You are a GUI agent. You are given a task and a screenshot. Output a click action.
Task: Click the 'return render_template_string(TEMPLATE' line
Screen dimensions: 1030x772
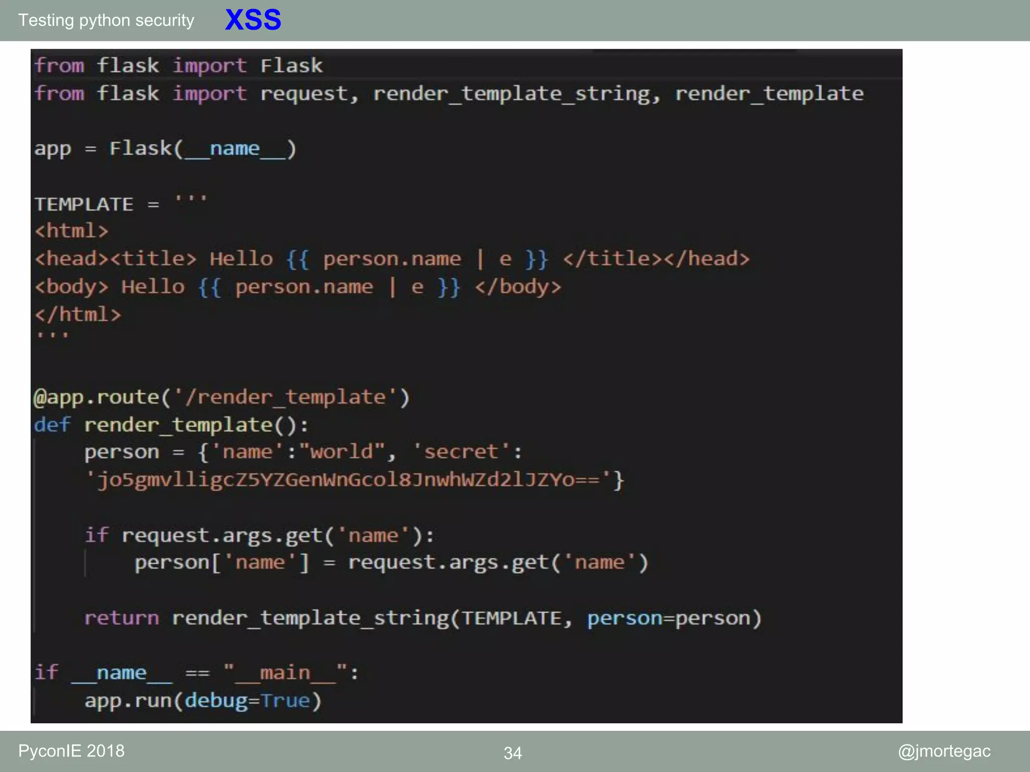click(423, 618)
